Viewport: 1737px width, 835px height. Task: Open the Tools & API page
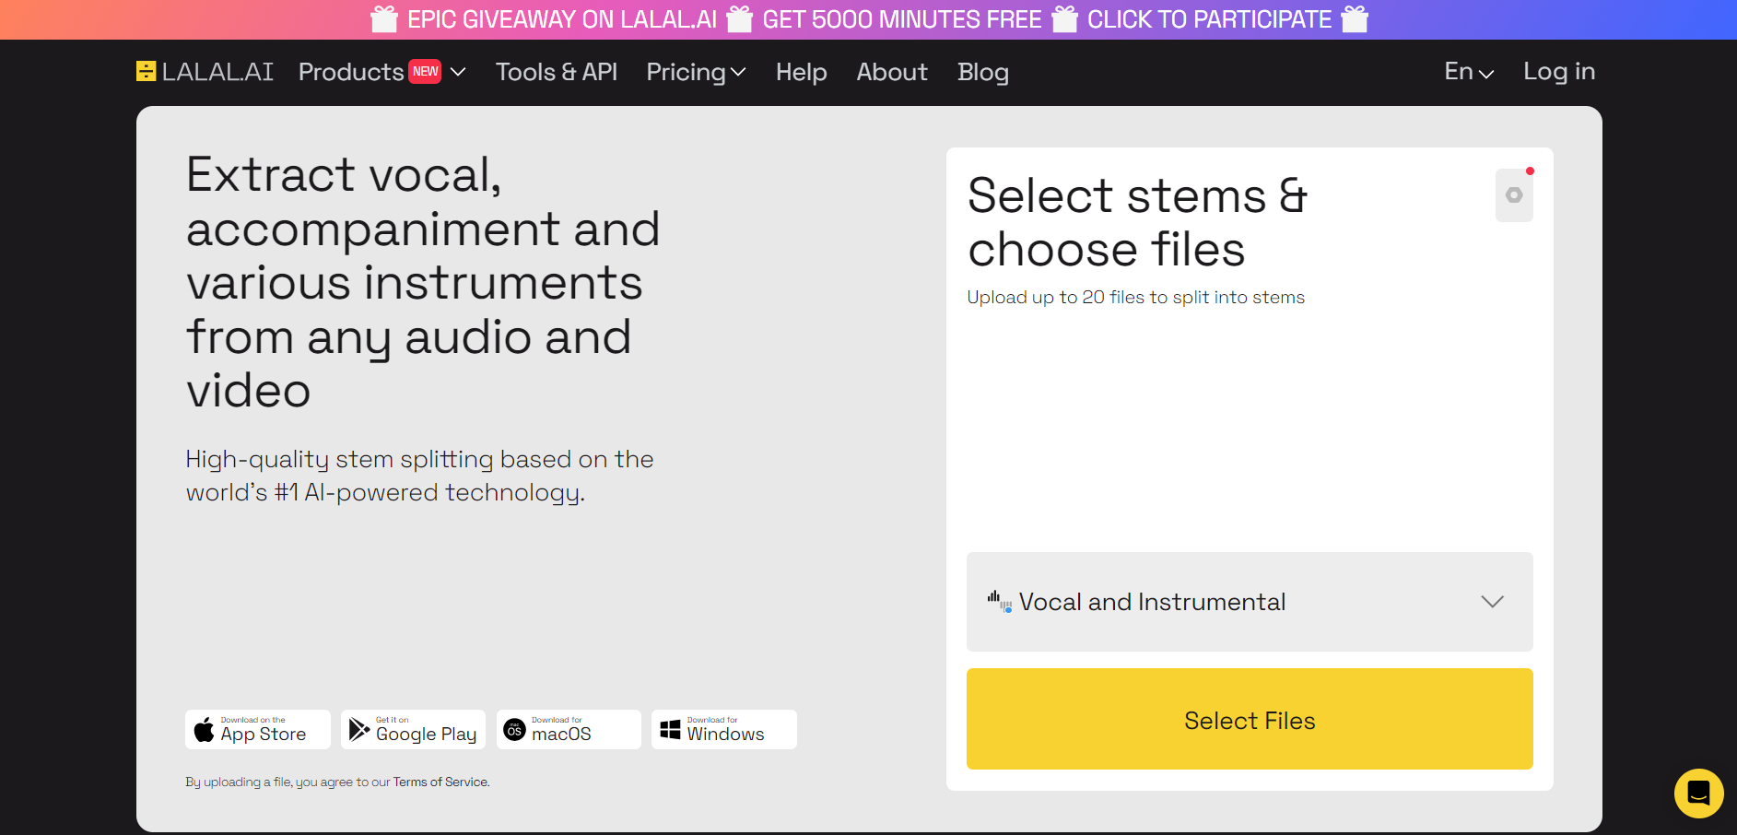(x=556, y=72)
